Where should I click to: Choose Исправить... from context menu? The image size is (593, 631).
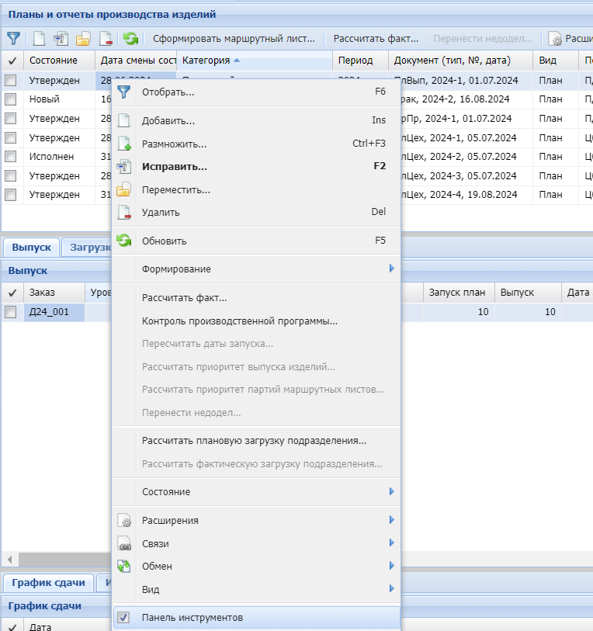coord(175,166)
